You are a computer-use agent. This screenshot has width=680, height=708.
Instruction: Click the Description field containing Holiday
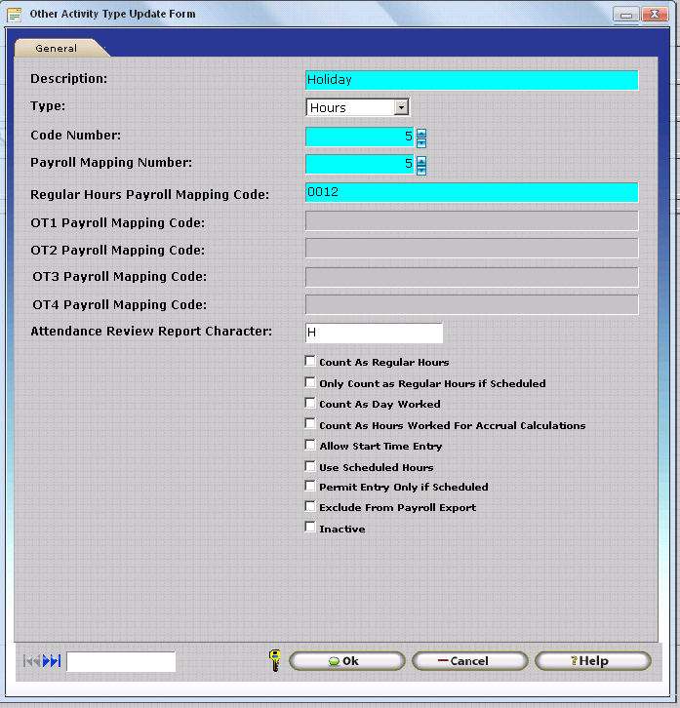tap(471, 80)
